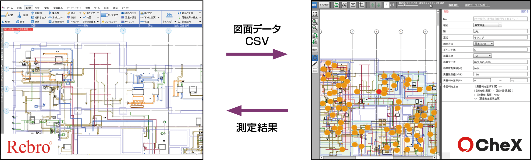The image size is (531, 160).
Task: Click the キャンセル button
Action: 324,5
